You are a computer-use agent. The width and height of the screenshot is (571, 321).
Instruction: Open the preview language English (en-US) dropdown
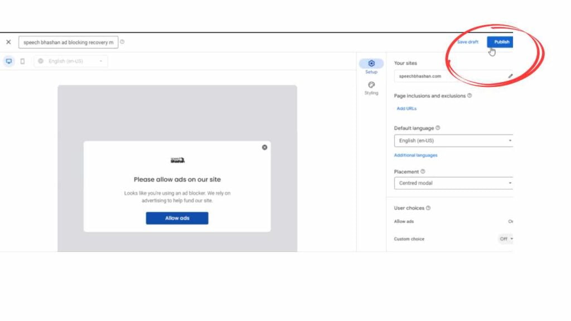coord(71,61)
